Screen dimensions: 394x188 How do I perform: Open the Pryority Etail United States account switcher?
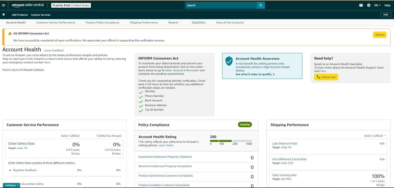click(x=71, y=5)
